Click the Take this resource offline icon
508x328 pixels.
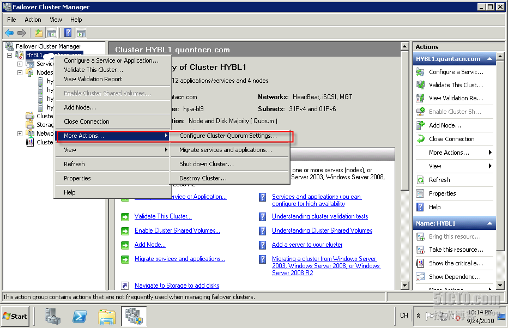pos(420,250)
